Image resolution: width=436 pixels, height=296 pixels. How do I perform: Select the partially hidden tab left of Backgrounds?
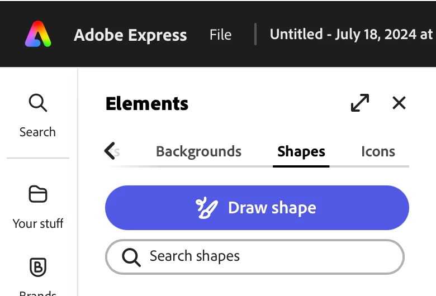point(117,151)
